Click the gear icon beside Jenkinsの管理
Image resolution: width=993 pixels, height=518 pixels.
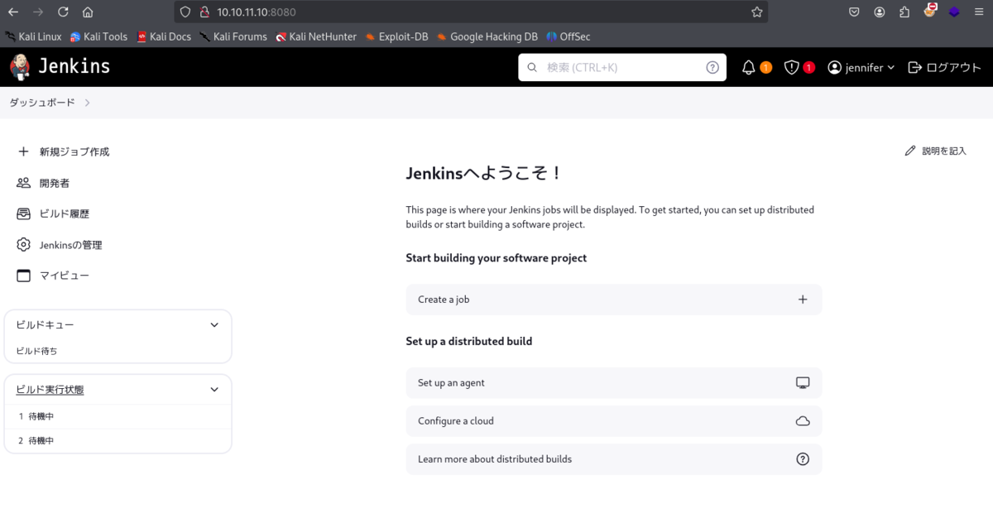tap(23, 245)
